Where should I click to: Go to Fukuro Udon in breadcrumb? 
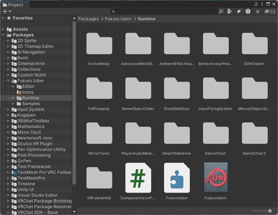118,19
